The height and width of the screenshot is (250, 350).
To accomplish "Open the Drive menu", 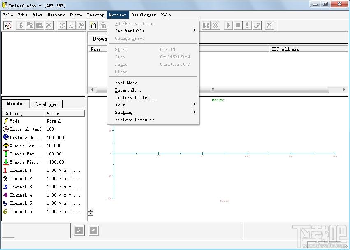I will point(76,15).
